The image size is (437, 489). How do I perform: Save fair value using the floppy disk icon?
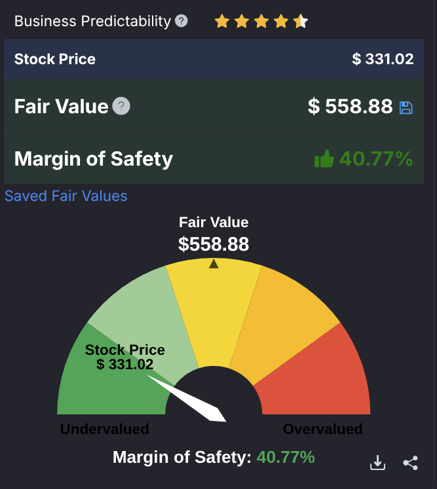406,107
